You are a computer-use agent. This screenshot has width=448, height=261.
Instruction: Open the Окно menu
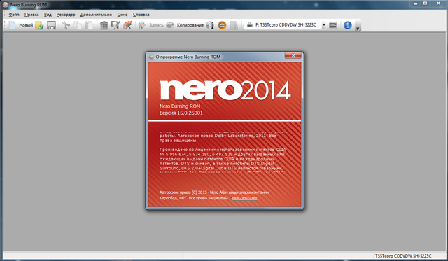[x=122, y=15]
